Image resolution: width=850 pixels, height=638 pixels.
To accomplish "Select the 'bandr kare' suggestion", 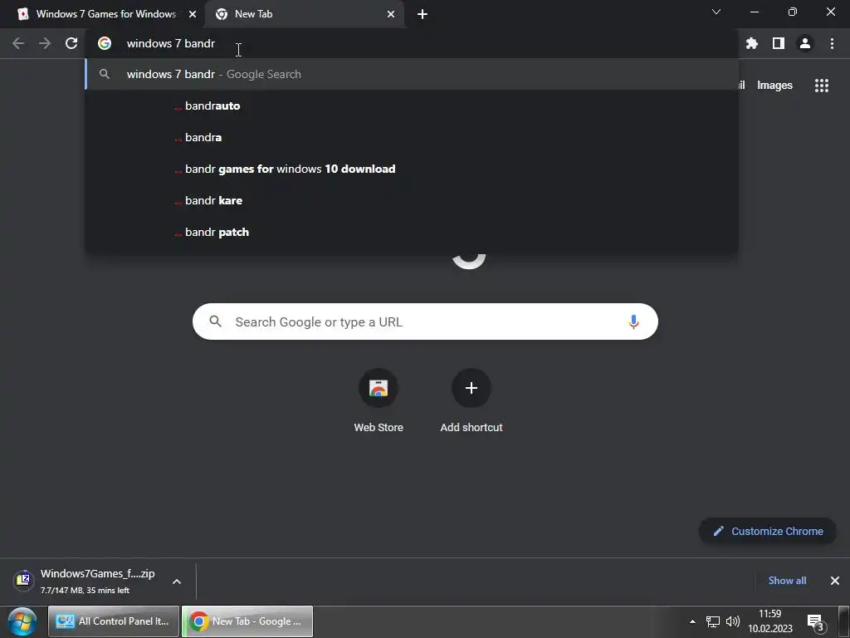I will (x=412, y=200).
